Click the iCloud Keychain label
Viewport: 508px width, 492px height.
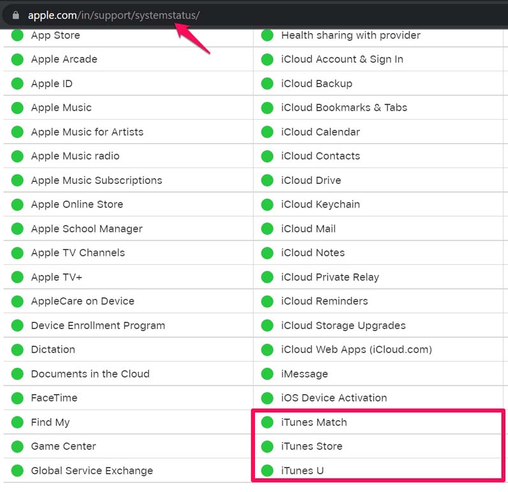(x=321, y=204)
